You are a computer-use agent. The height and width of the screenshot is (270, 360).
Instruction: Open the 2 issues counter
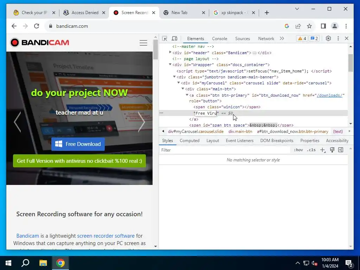point(314,38)
